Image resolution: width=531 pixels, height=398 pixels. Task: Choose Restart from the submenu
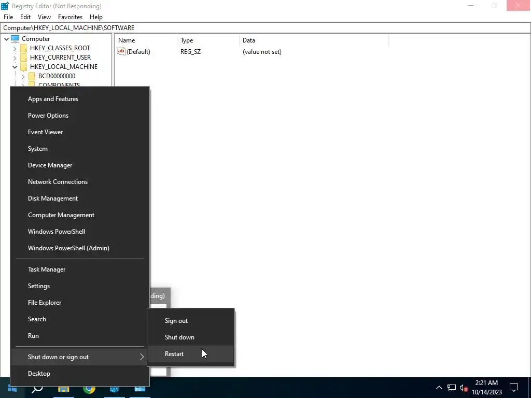click(191, 353)
